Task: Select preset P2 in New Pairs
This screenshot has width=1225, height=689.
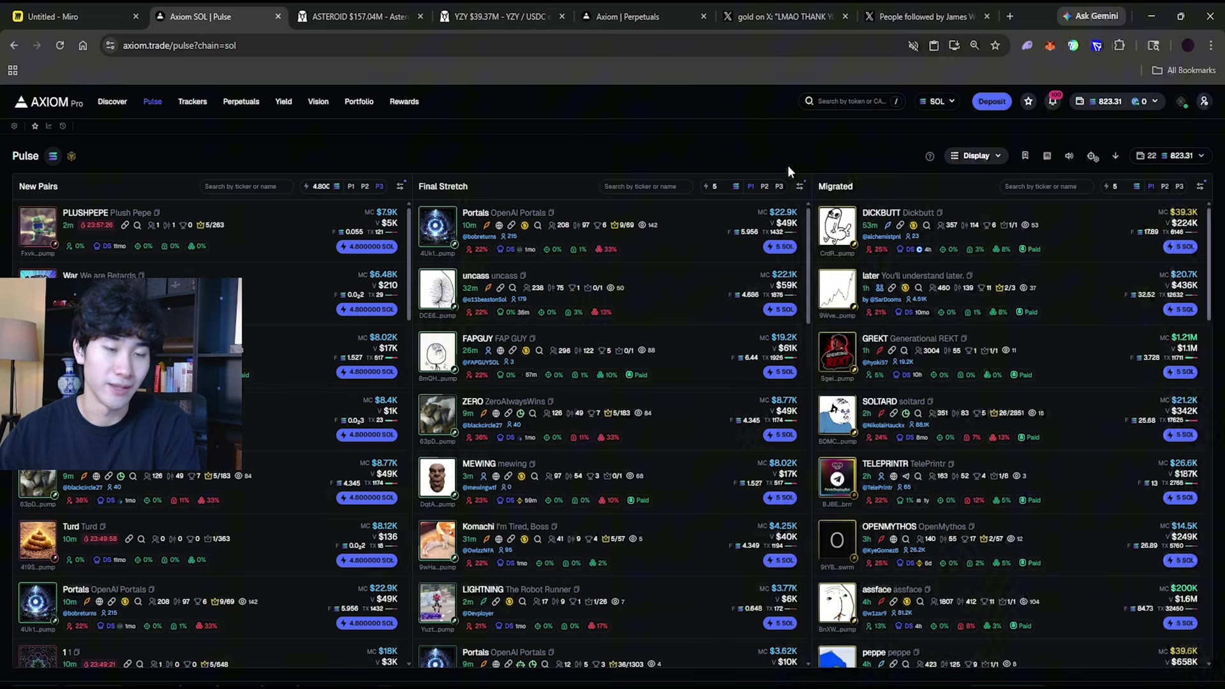Action: click(x=365, y=186)
